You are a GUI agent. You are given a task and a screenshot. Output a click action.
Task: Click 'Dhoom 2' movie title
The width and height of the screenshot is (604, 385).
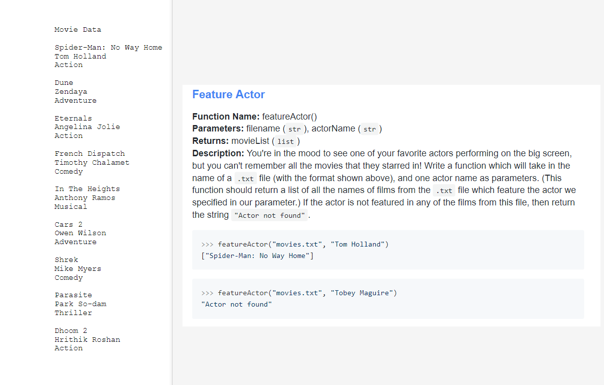[x=71, y=331]
